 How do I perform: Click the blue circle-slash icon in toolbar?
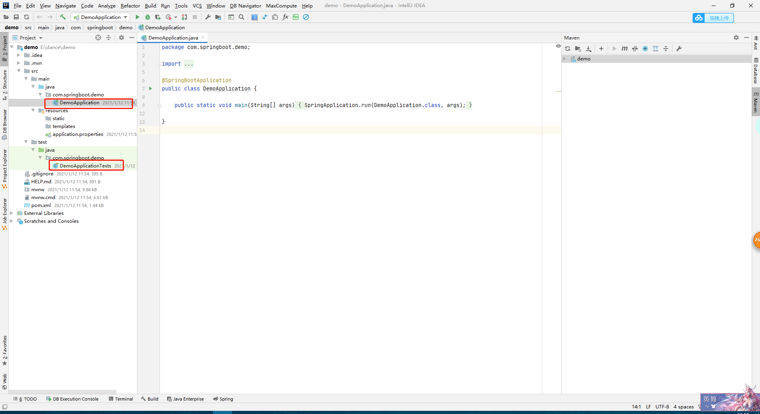(306, 17)
